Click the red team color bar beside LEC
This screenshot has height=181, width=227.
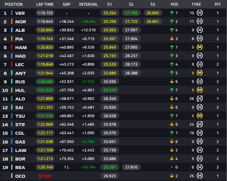point(12,64)
